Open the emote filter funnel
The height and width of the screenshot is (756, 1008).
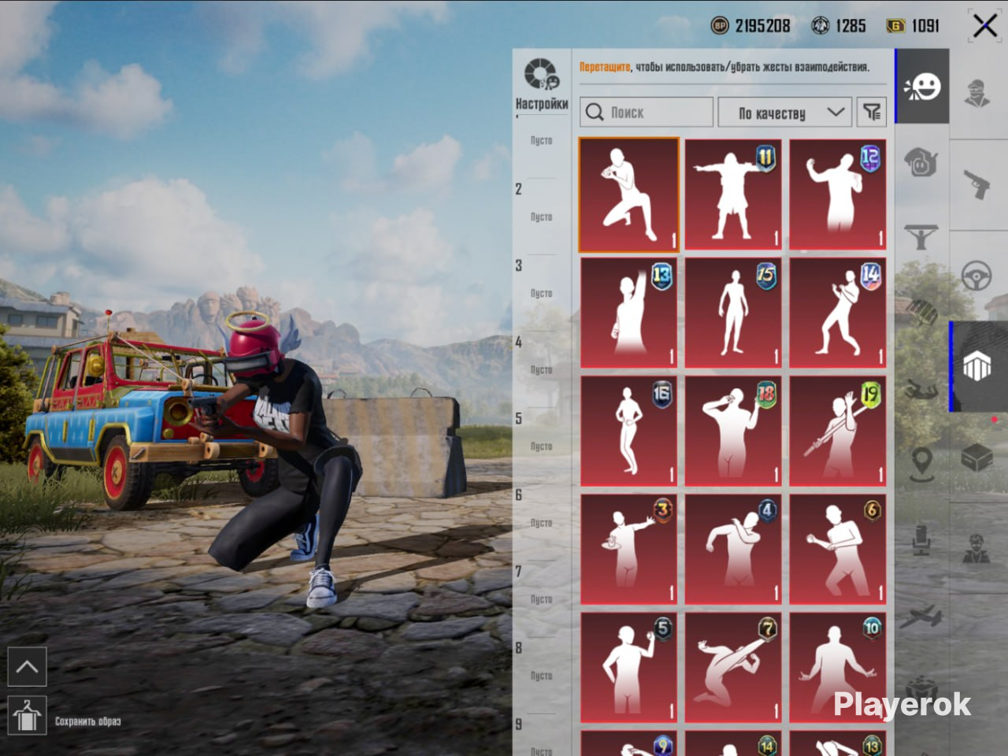(x=872, y=113)
